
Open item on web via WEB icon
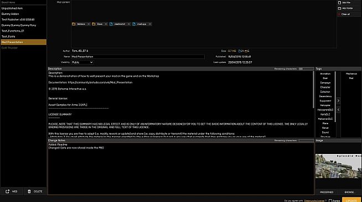click(x=7, y=191)
